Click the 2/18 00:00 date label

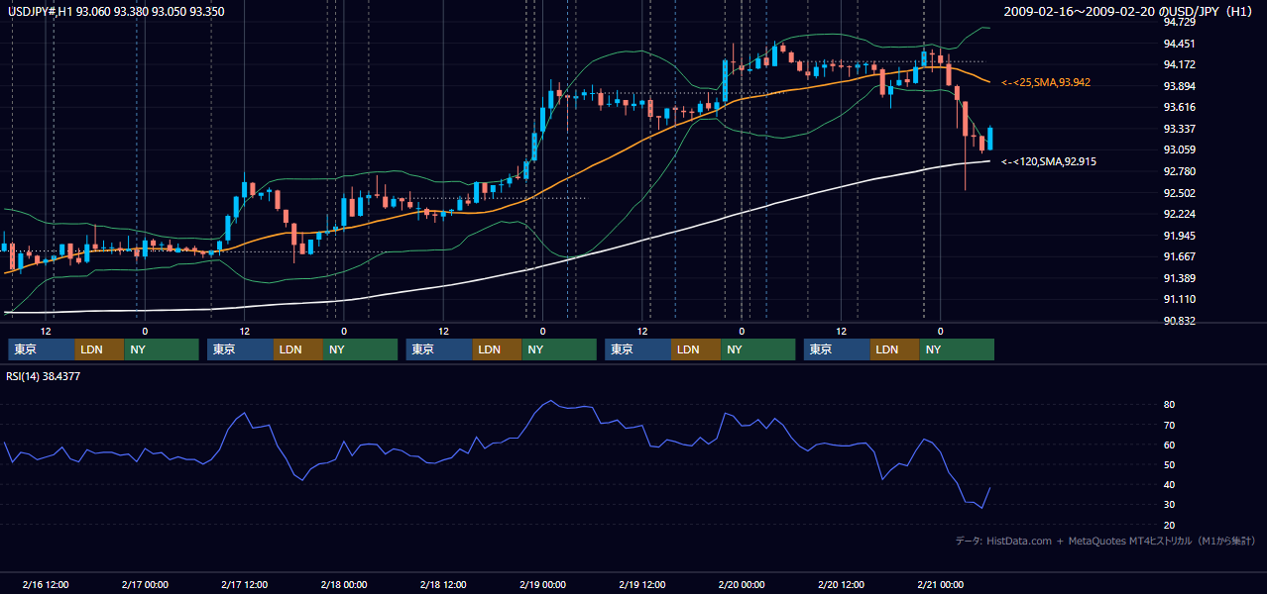click(344, 584)
